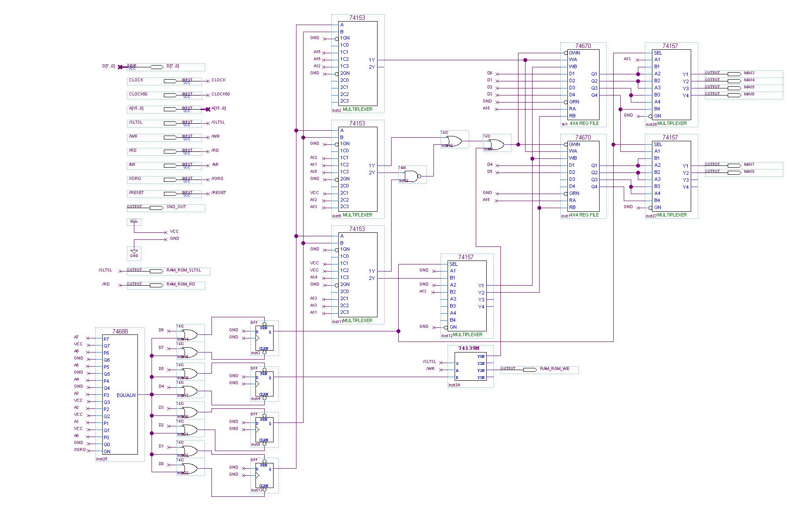Select the 74157 multiplexer labeled inst12
The height and width of the screenshot is (514, 796).
[467, 296]
